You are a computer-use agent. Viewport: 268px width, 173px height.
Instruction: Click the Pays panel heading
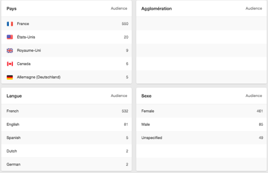pyautogui.click(x=12, y=8)
